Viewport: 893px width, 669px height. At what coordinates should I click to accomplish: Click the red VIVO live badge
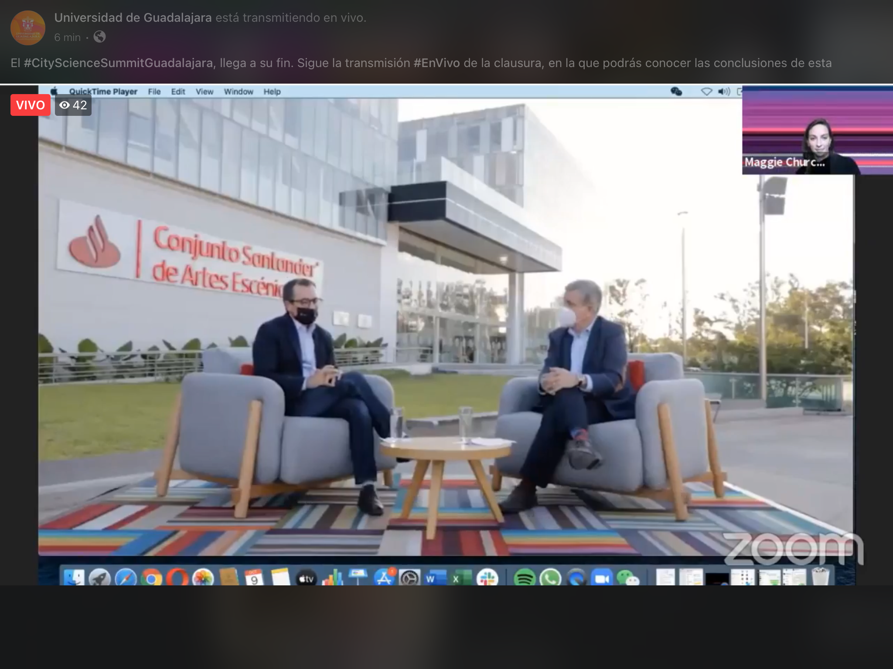pos(31,105)
